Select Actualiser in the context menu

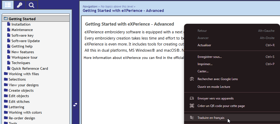coord(204,45)
